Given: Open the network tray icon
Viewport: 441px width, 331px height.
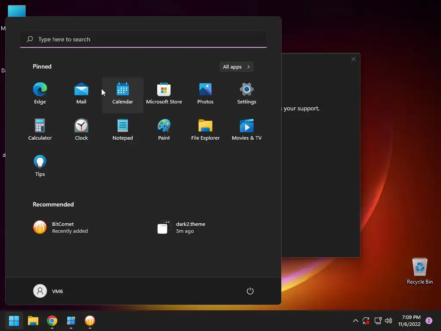Looking at the screenshot, I should [378, 321].
